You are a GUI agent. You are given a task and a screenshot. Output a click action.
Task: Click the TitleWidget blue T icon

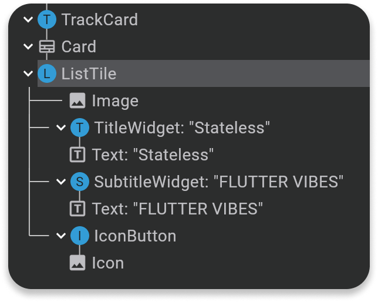pos(79,127)
